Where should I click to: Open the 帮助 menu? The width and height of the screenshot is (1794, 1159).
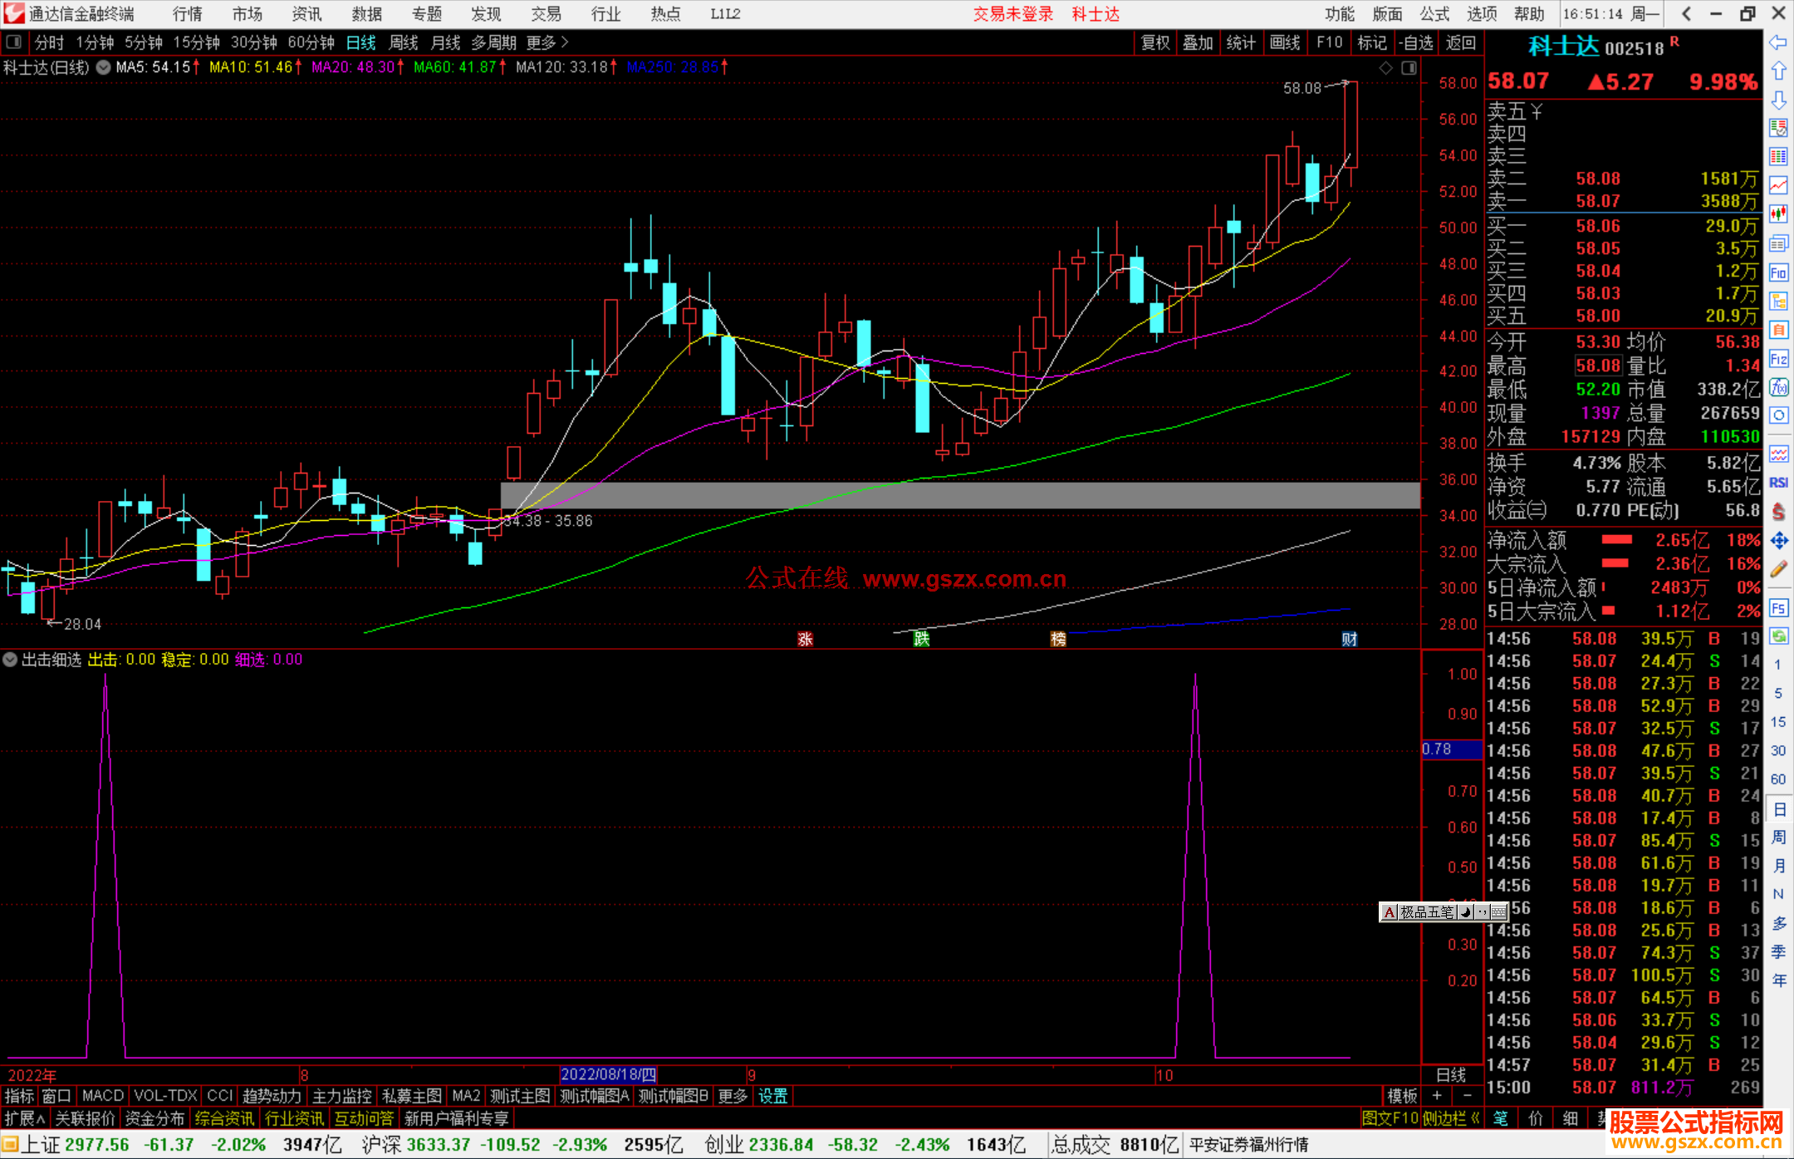coord(1529,14)
